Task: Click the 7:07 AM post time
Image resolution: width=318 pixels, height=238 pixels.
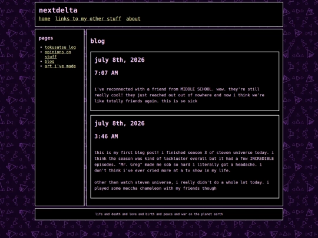Action: pyautogui.click(x=106, y=73)
